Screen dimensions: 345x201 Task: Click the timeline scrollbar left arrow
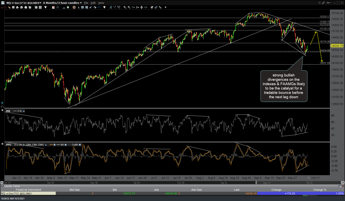pyautogui.click(x=2, y=183)
